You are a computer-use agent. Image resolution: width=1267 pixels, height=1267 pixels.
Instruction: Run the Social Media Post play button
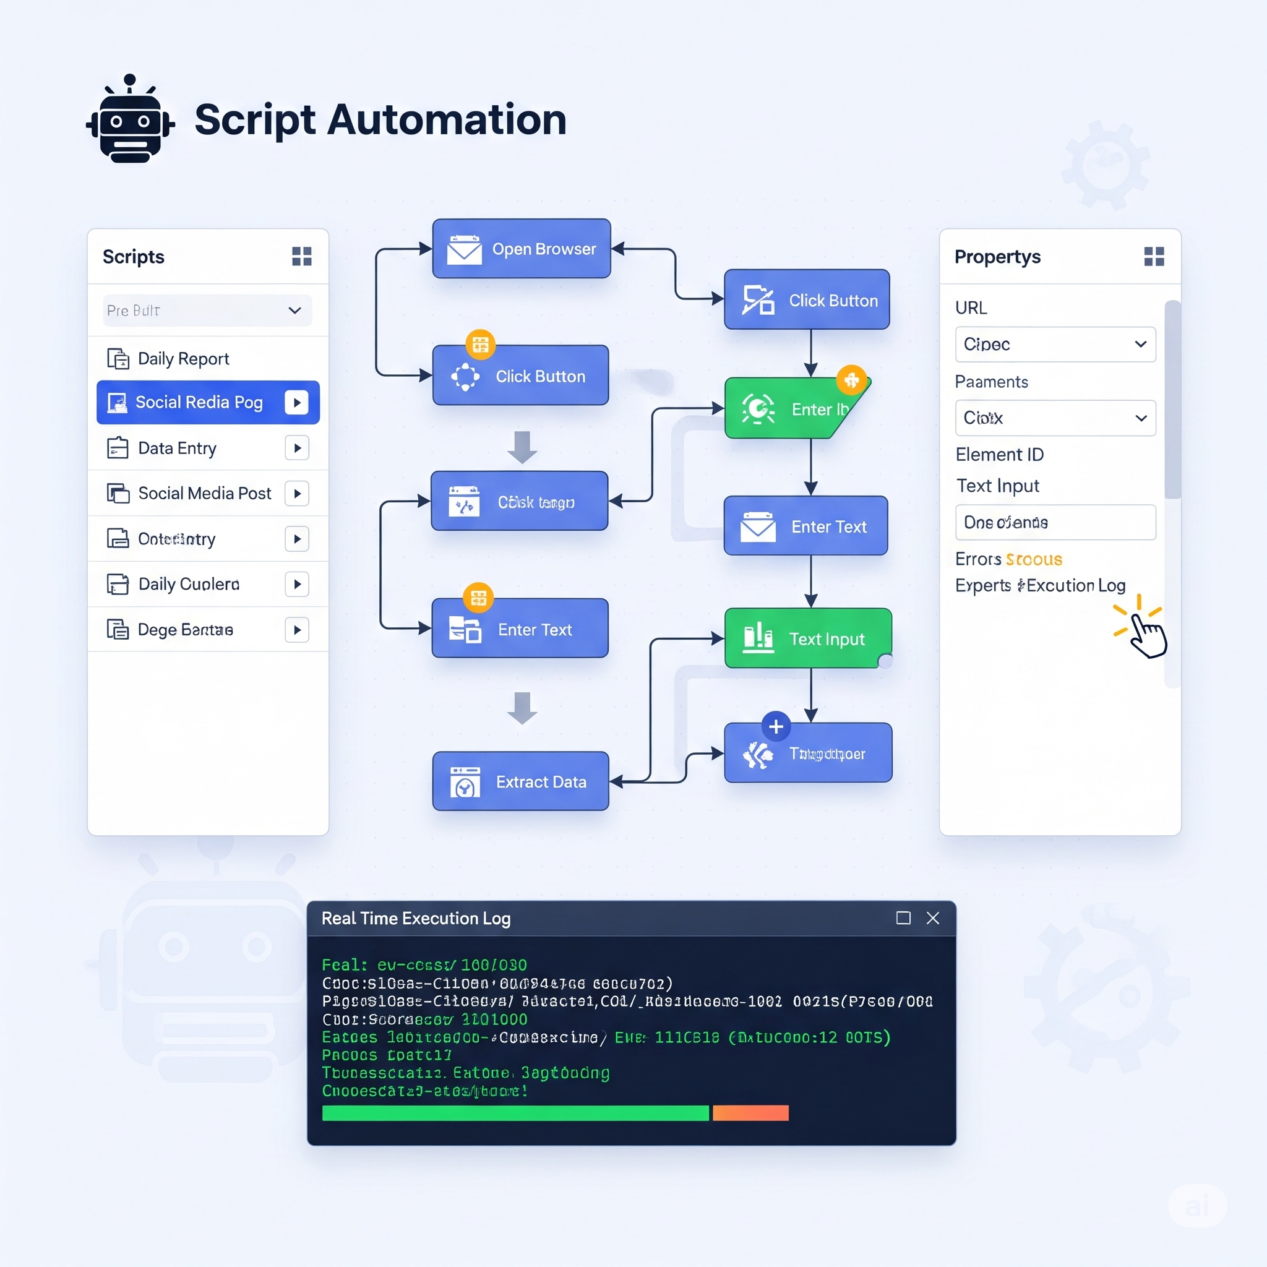[x=297, y=493]
